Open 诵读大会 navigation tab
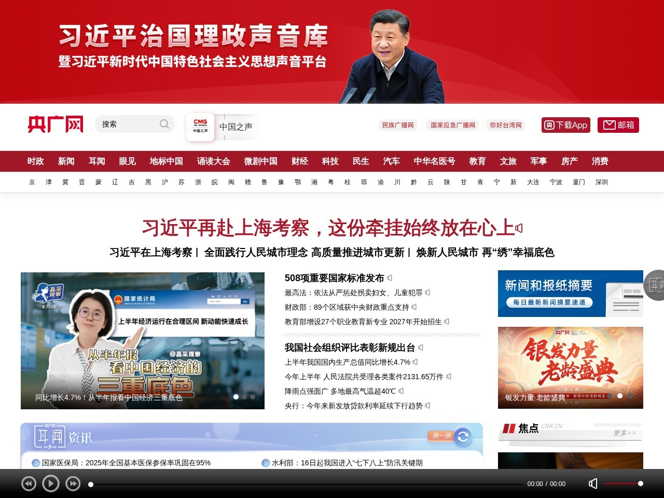664x498 pixels. (x=214, y=161)
